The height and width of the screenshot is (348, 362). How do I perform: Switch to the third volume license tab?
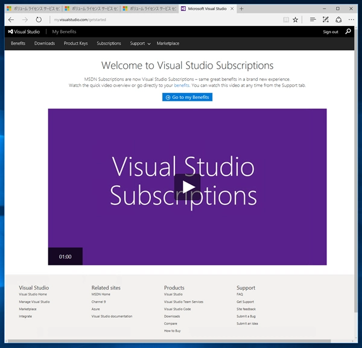tap(150, 9)
